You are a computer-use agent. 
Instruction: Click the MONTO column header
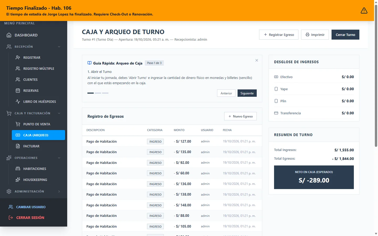(179, 130)
